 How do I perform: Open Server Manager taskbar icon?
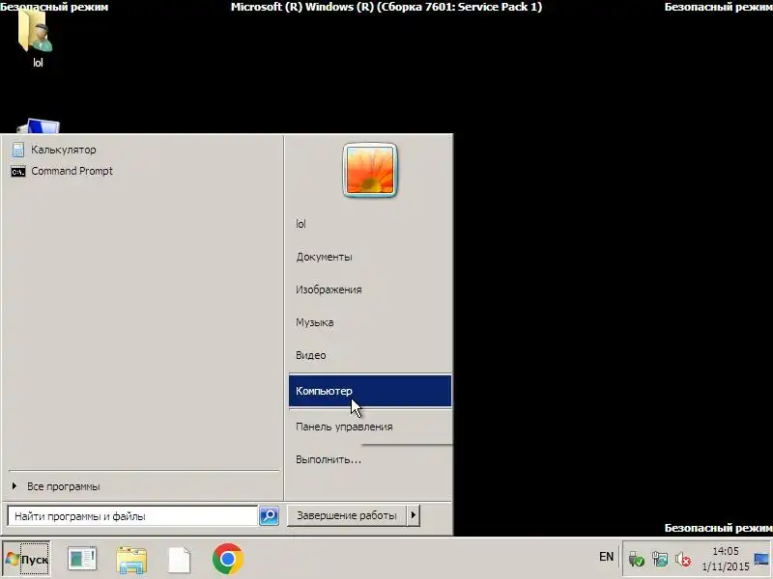point(82,559)
